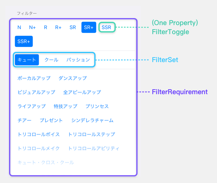Toggle the N rarity filter
217x183 pixels.
coord(19,28)
